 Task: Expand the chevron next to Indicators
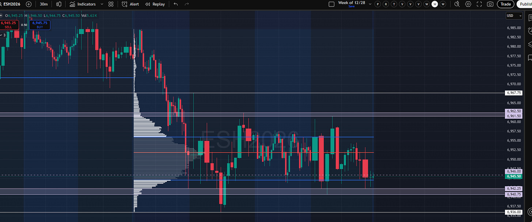[x=102, y=4]
